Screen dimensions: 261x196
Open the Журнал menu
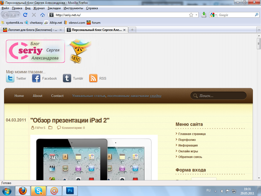point(39,8)
